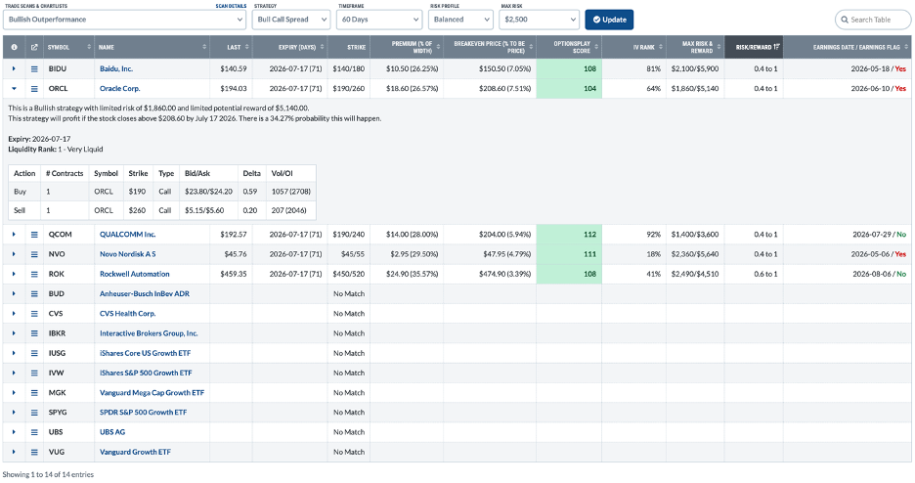The height and width of the screenshot is (483, 915).
Task: Click in the Search Table field
Action: point(873,20)
